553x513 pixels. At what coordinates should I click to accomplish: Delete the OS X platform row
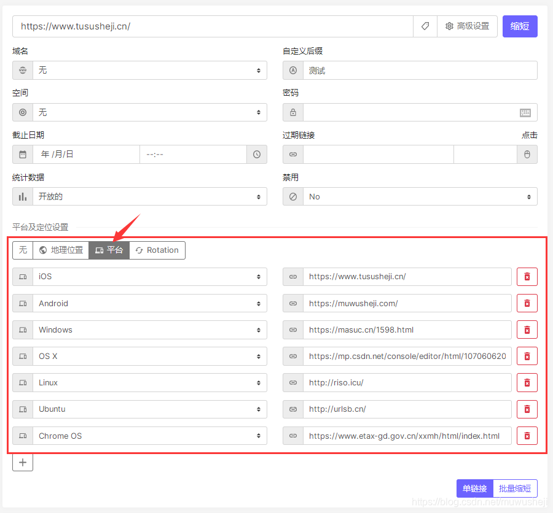(527, 356)
